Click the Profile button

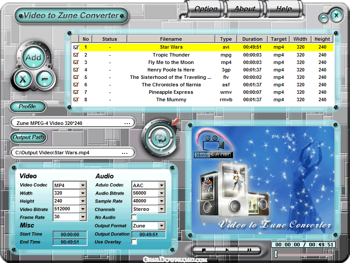28,107
